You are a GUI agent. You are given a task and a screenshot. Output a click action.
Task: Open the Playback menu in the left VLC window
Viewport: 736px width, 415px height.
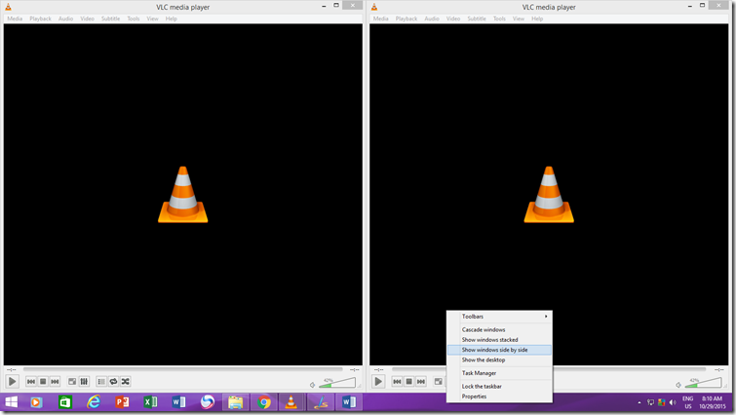pyautogui.click(x=40, y=19)
